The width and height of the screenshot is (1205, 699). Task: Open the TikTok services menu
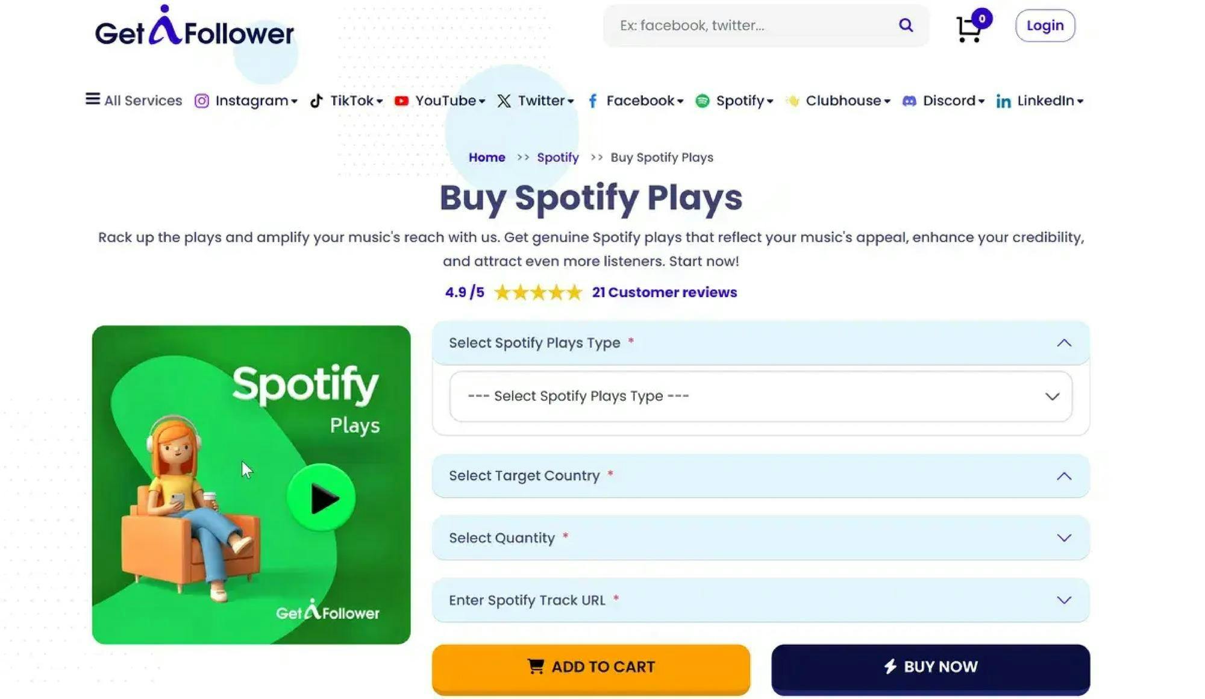[x=352, y=101]
